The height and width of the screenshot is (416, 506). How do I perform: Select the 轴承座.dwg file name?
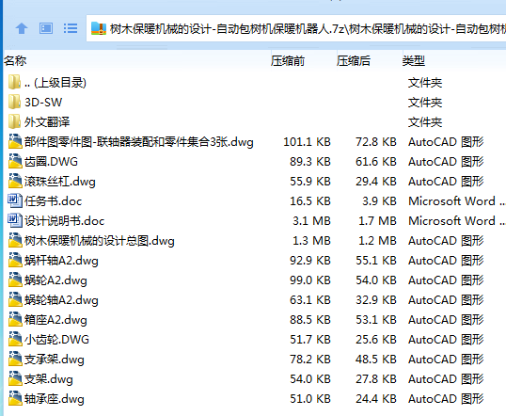(x=55, y=398)
